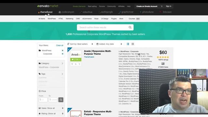Remove the Corporate filter
Screen dimensions: 208x117
(x=62, y=54)
